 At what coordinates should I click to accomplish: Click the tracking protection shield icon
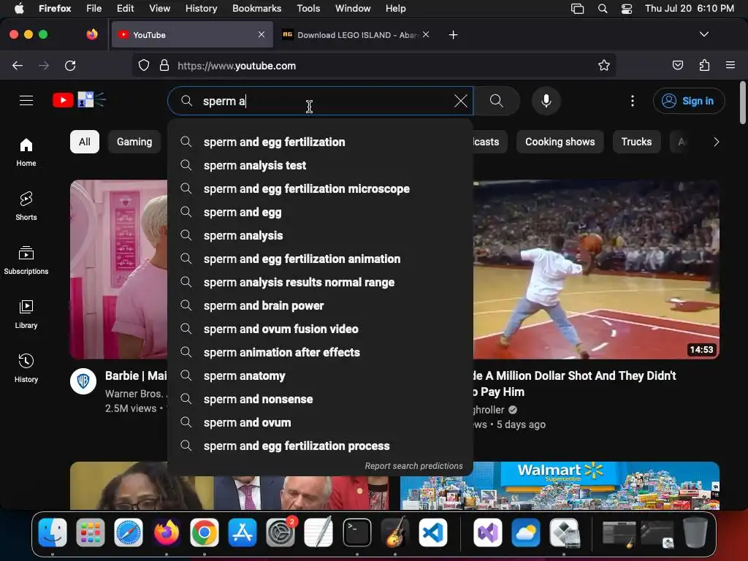pos(144,66)
